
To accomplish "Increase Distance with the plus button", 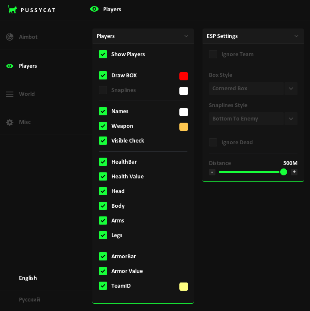I will click(x=294, y=172).
